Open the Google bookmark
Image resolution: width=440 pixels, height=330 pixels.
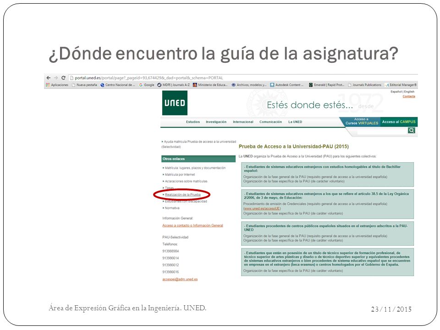[147, 85]
